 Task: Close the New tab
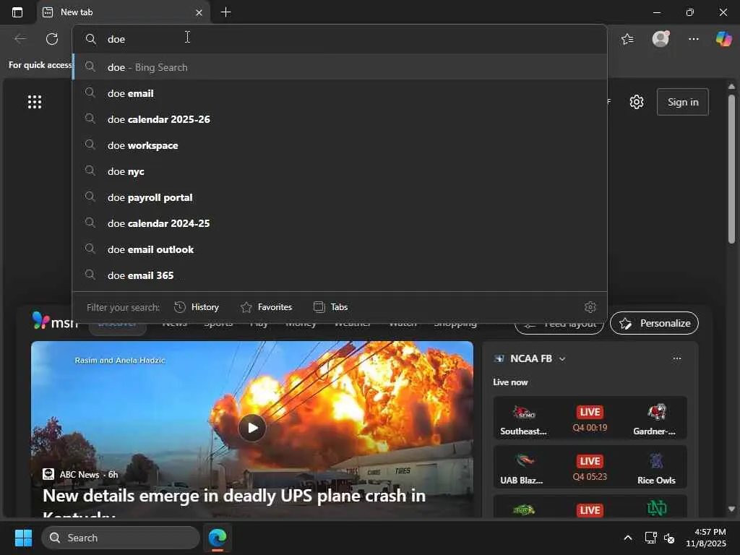pyautogui.click(x=199, y=13)
